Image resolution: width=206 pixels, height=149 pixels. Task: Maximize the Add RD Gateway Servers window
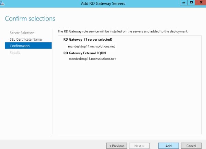coord(192,2)
